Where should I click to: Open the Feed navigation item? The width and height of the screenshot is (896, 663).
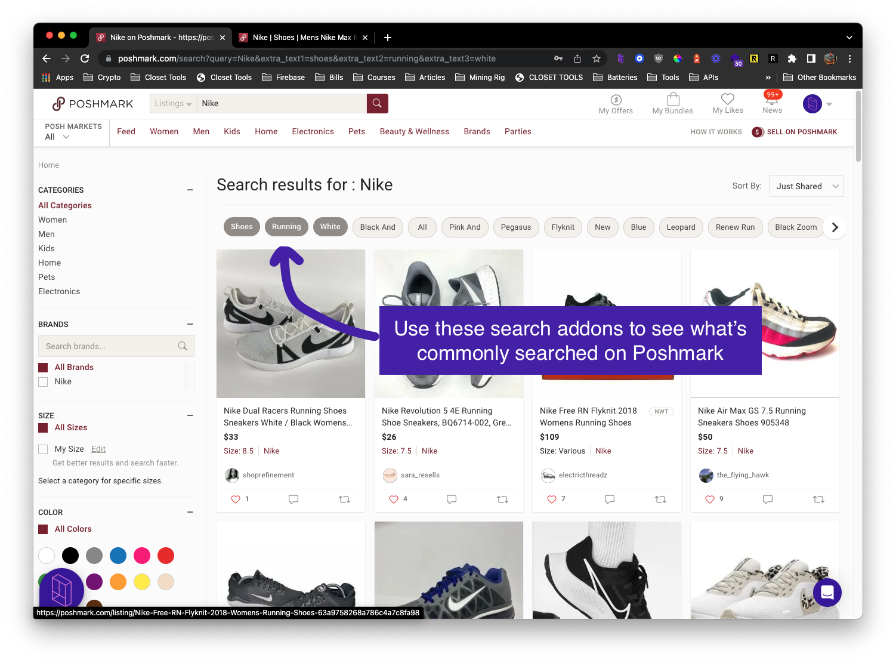coord(126,132)
